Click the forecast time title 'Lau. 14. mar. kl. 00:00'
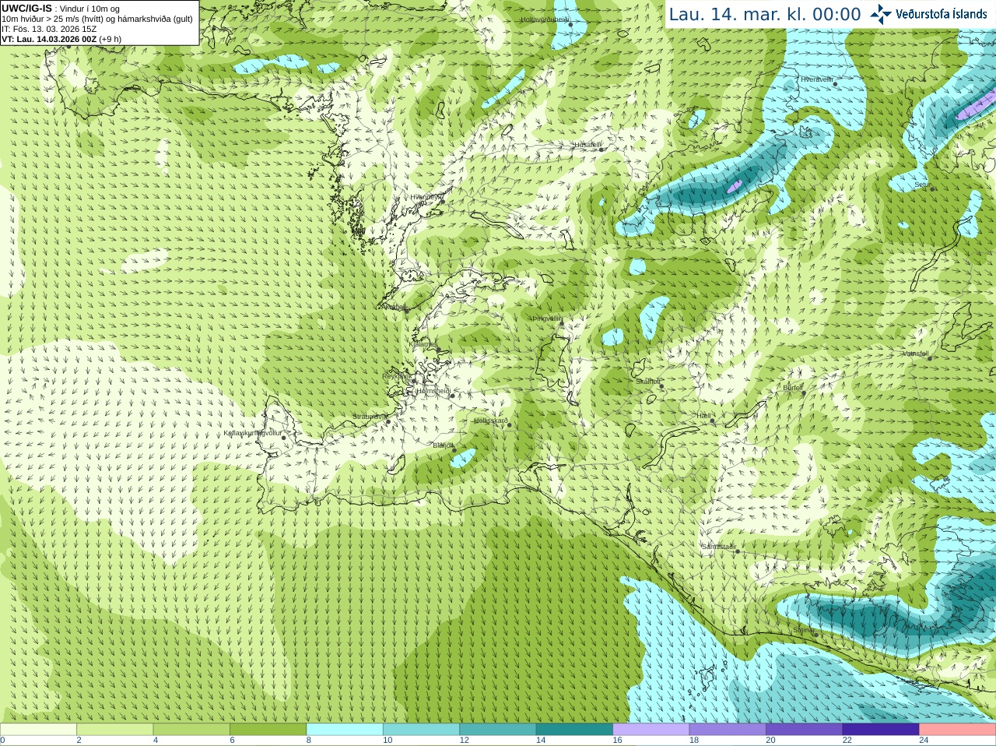Viewport: 996px width, 746px height. coord(765,14)
